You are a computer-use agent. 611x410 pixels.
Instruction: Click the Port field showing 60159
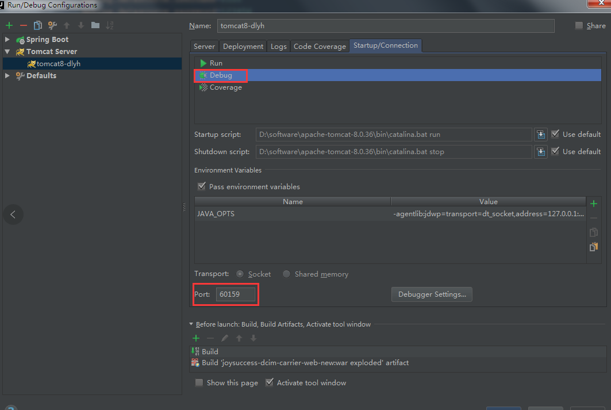pos(236,294)
